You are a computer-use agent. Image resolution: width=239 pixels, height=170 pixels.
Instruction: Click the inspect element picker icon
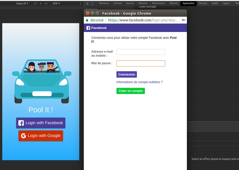tap(87, 3)
